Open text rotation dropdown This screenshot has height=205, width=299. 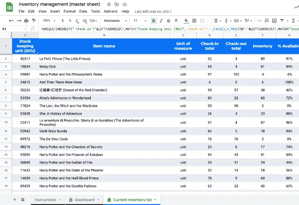[248, 20]
